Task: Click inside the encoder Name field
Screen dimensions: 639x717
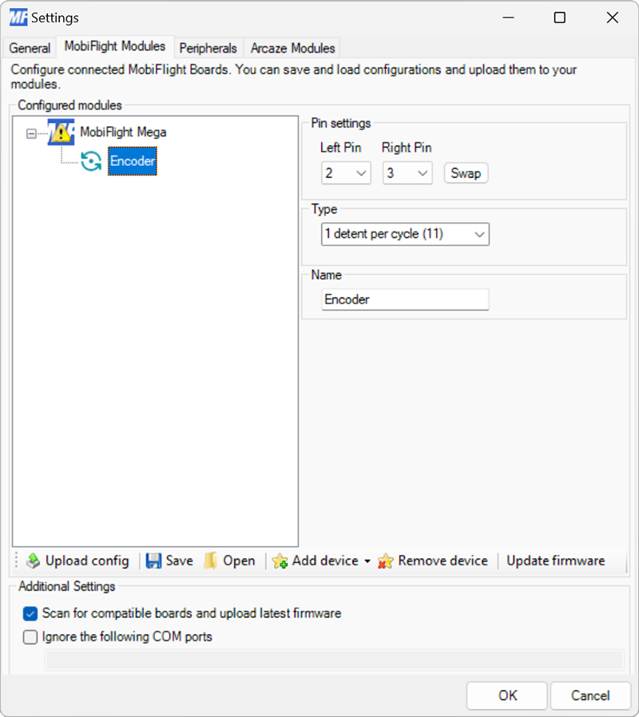Action: (x=405, y=299)
